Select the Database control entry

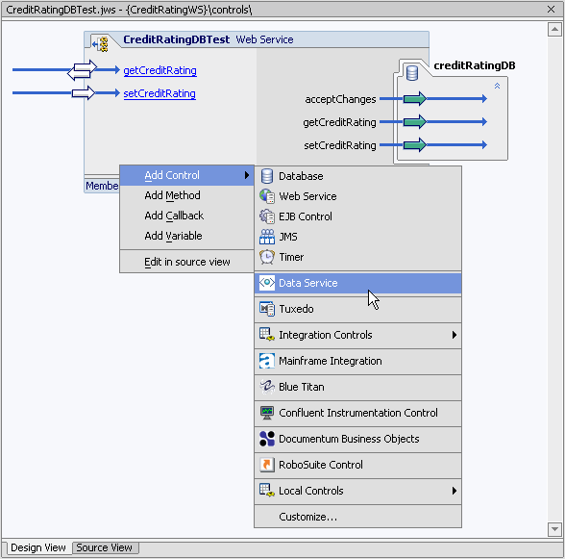point(357,176)
